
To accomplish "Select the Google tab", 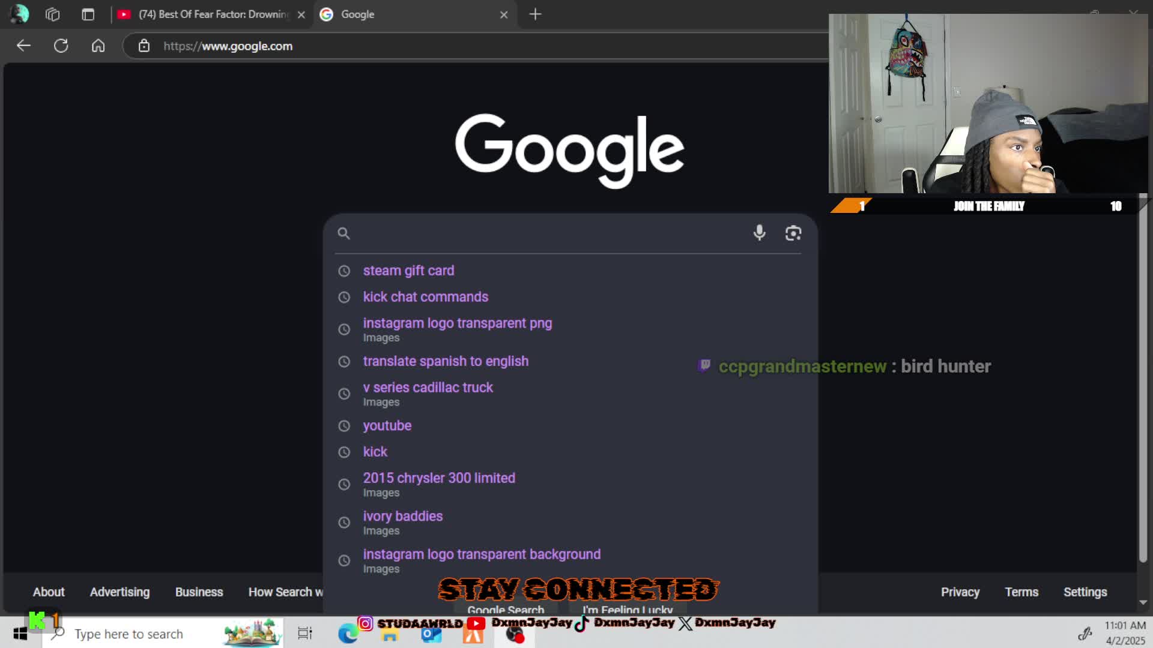I will [414, 14].
